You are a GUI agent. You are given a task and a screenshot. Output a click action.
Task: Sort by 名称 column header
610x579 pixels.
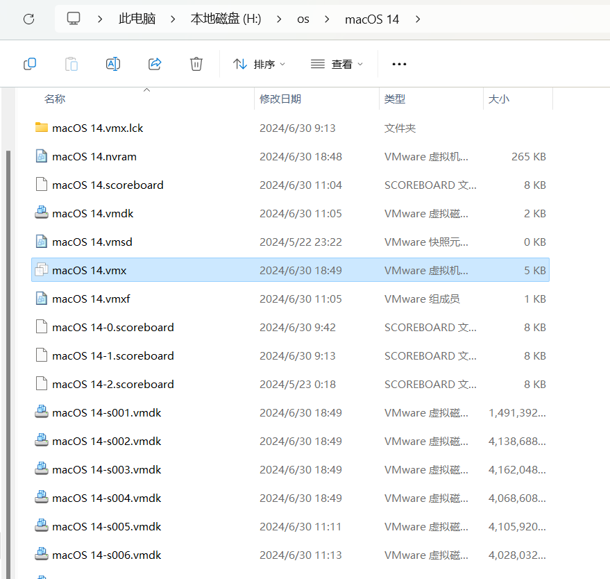tap(54, 99)
